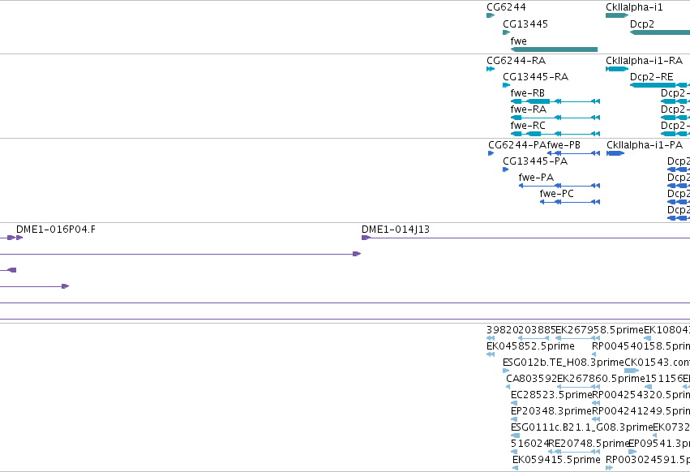Select the RE20748.5prime EST label
Screen dimensions: 690x472
pyautogui.click(x=589, y=444)
